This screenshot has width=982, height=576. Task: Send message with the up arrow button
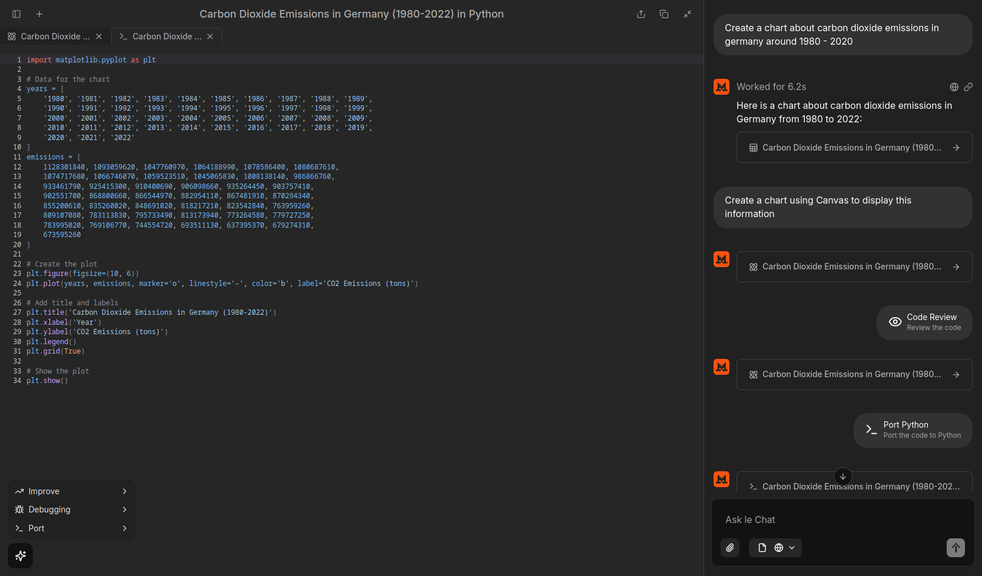956,548
